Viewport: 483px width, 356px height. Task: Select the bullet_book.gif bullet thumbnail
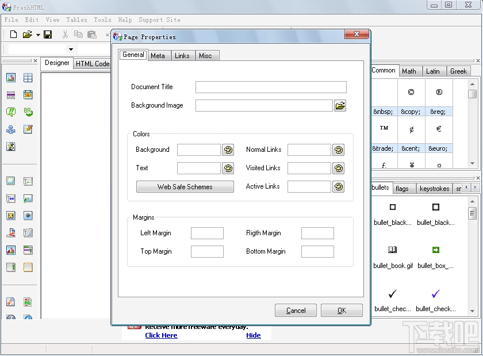coord(393,251)
